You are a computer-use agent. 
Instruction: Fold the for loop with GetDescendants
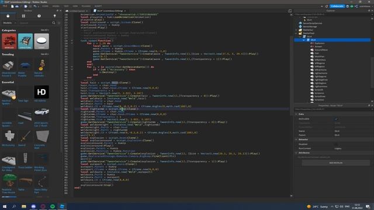coord(72,67)
